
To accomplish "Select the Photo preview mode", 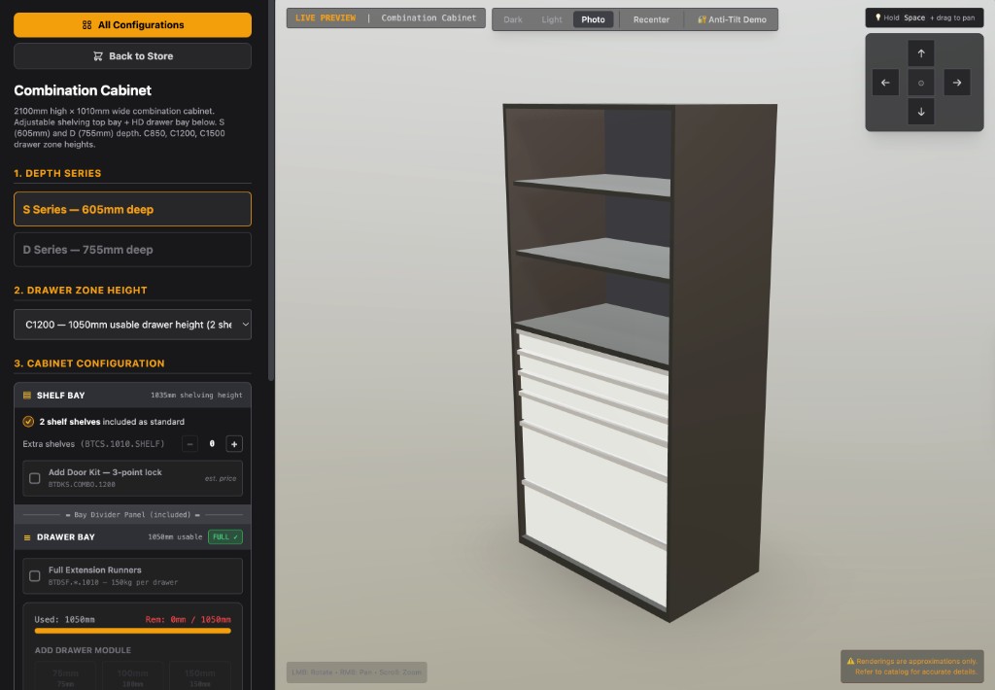I will tap(593, 19).
